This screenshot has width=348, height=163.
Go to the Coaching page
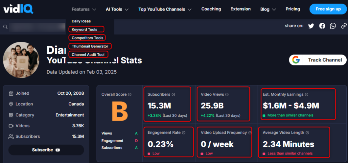coord(211,9)
